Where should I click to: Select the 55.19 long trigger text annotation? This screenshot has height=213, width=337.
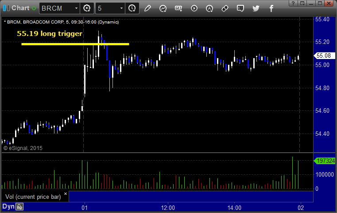point(50,34)
